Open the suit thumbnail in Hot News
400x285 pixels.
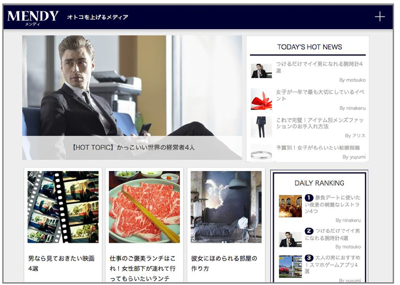[x=261, y=127]
